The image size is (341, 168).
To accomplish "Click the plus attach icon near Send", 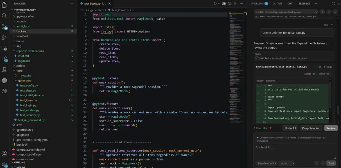I will pyautogui.click(x=317, y=163).
